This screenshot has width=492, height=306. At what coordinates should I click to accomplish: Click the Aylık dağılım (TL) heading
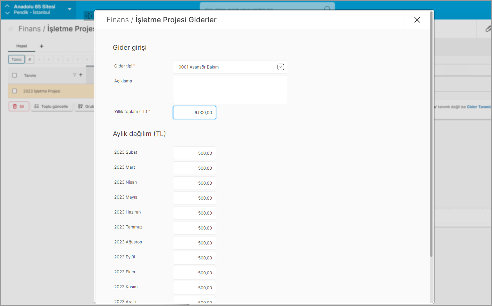pos(139,134)
